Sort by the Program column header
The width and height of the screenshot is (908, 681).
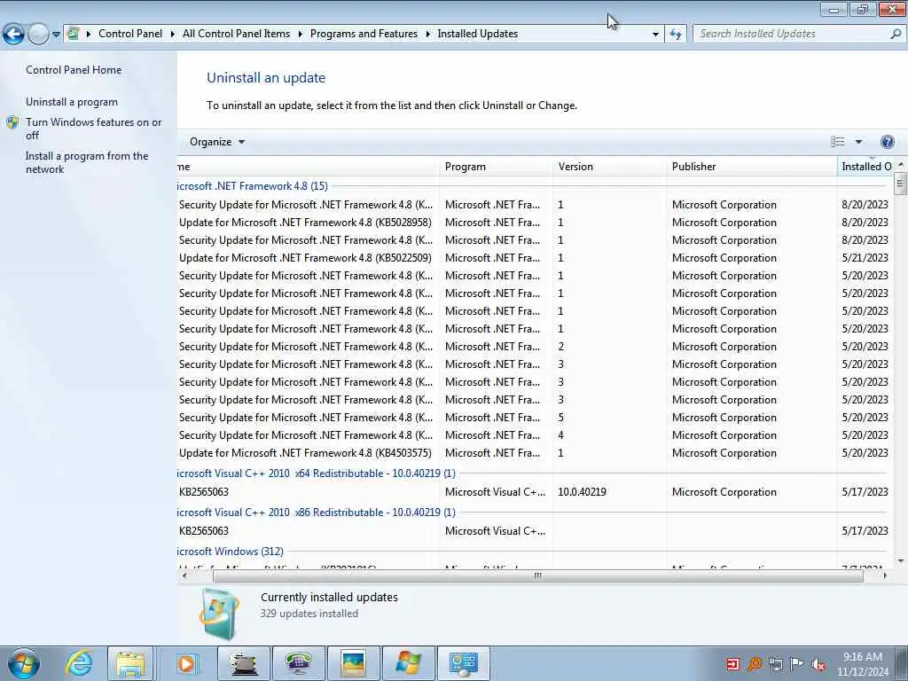[x=496, y=167]
